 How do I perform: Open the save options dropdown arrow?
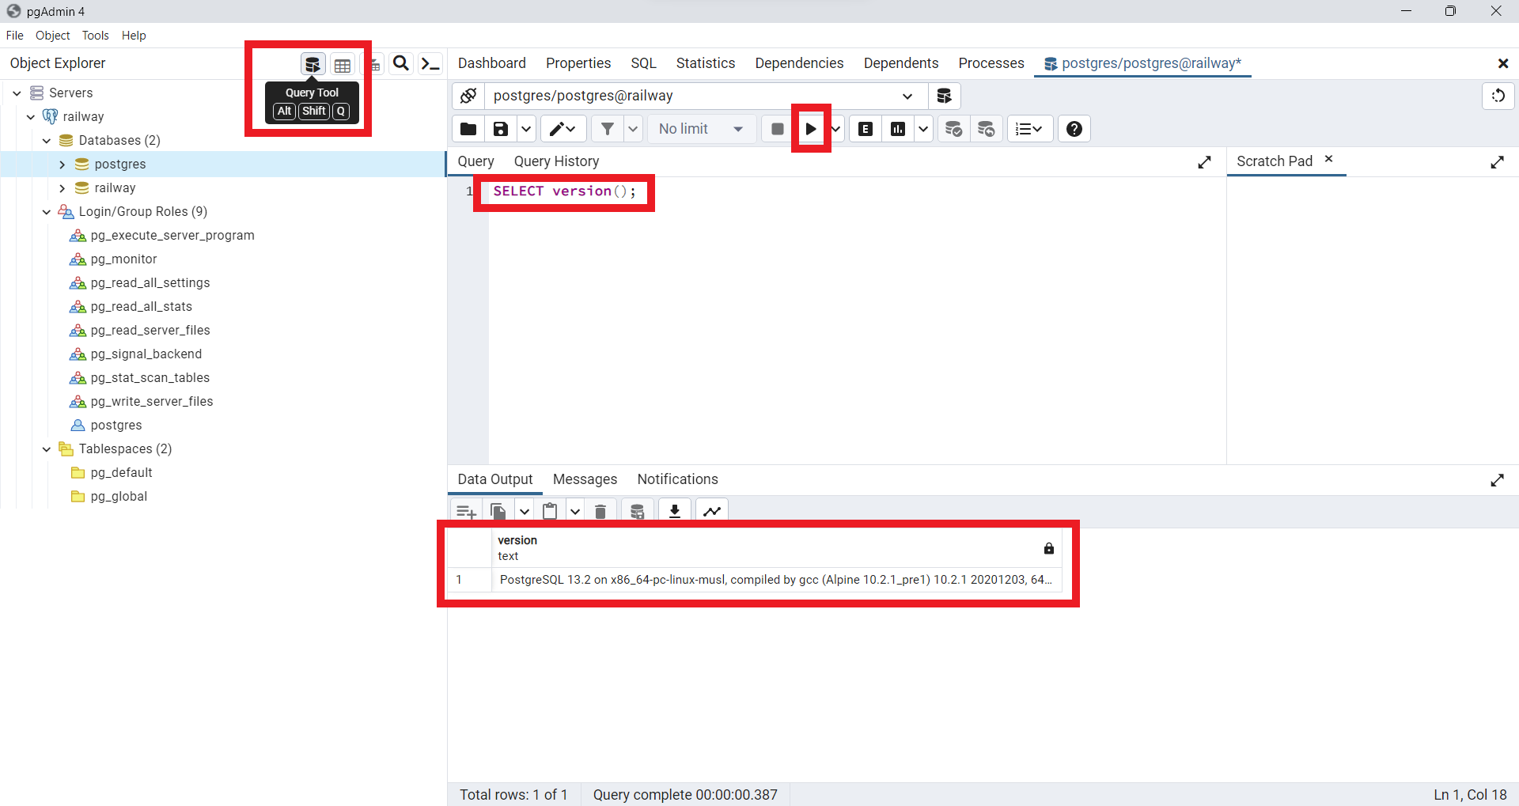(526, 129)
